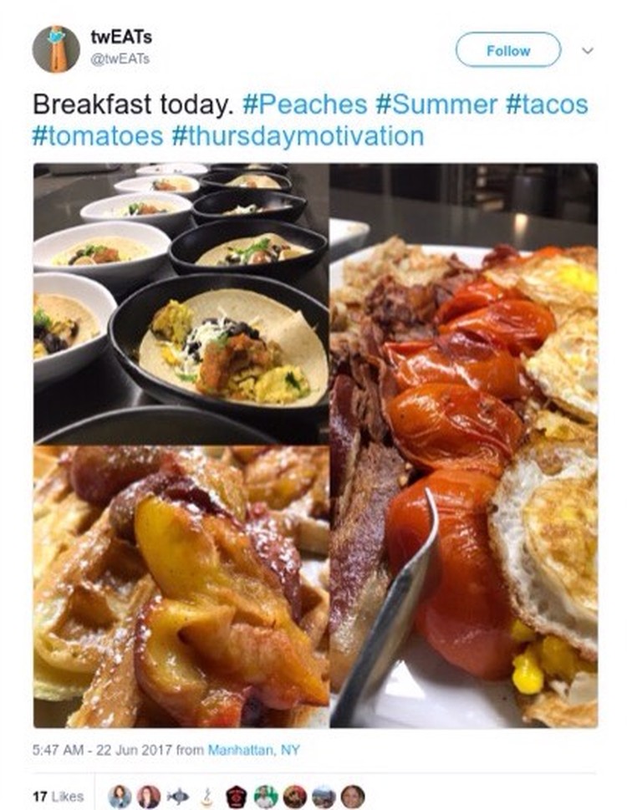Open the coffee cup avatar liker profile

(207, 796)
